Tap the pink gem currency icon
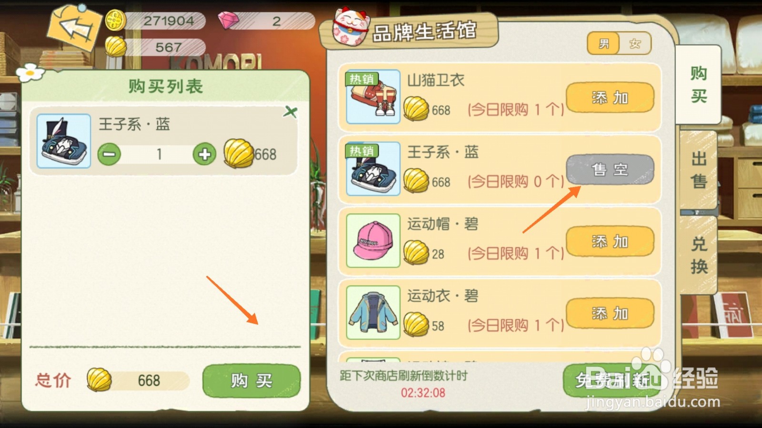The image size is (762, 428). pyautogui.click(x=229, y=20)
